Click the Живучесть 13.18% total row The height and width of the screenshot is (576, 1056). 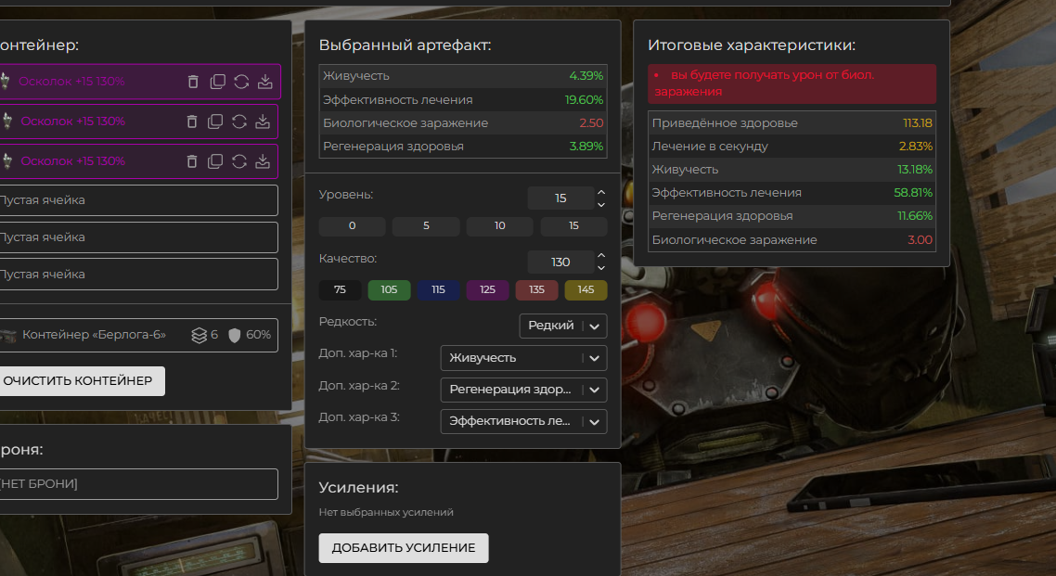tap(792, 170)
